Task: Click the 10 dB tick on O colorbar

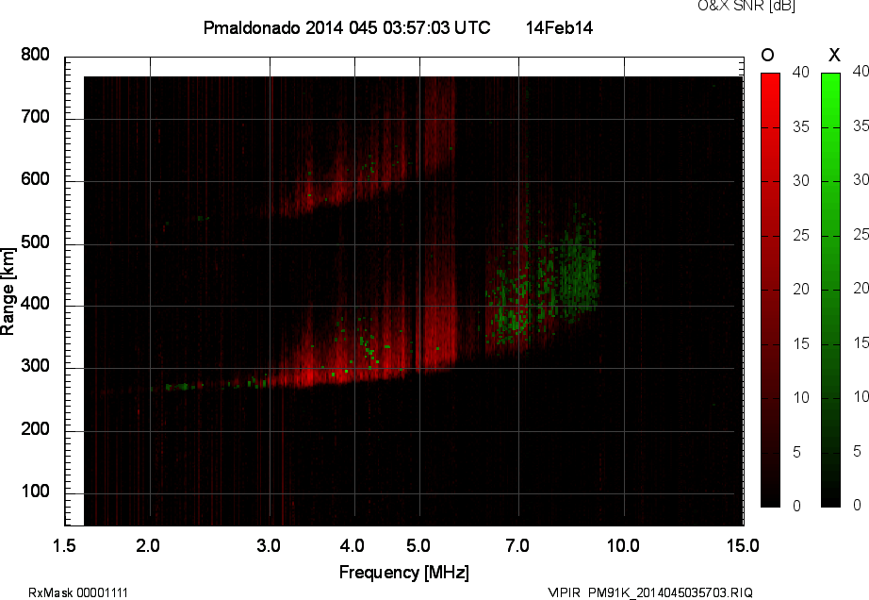Action: [x=801, y=397]
